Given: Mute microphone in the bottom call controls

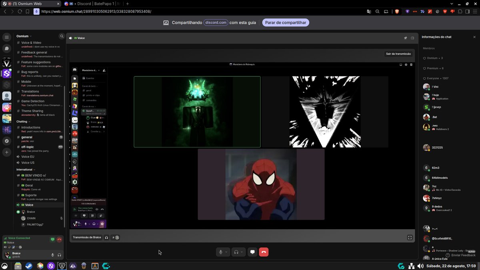Looking at the screenshot, I should [220, 252].
